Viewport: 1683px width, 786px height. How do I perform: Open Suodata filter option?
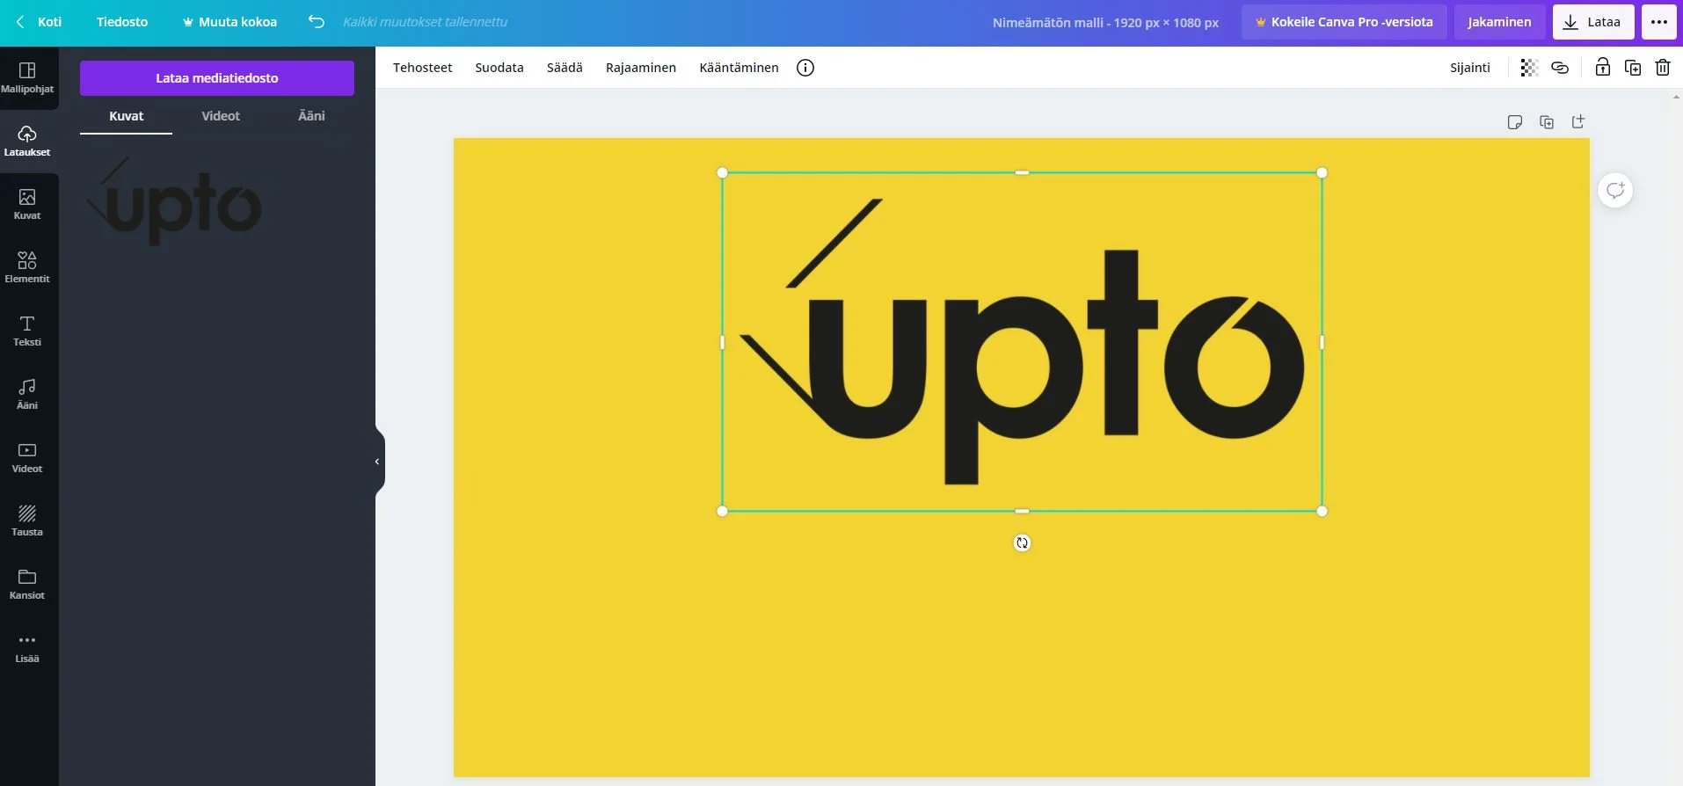(x=499, y=68)
